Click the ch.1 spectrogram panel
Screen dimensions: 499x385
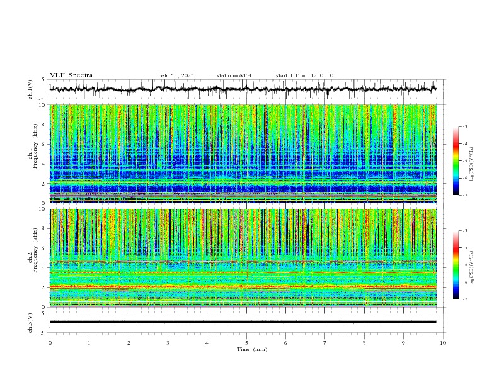tap(243, 153)
